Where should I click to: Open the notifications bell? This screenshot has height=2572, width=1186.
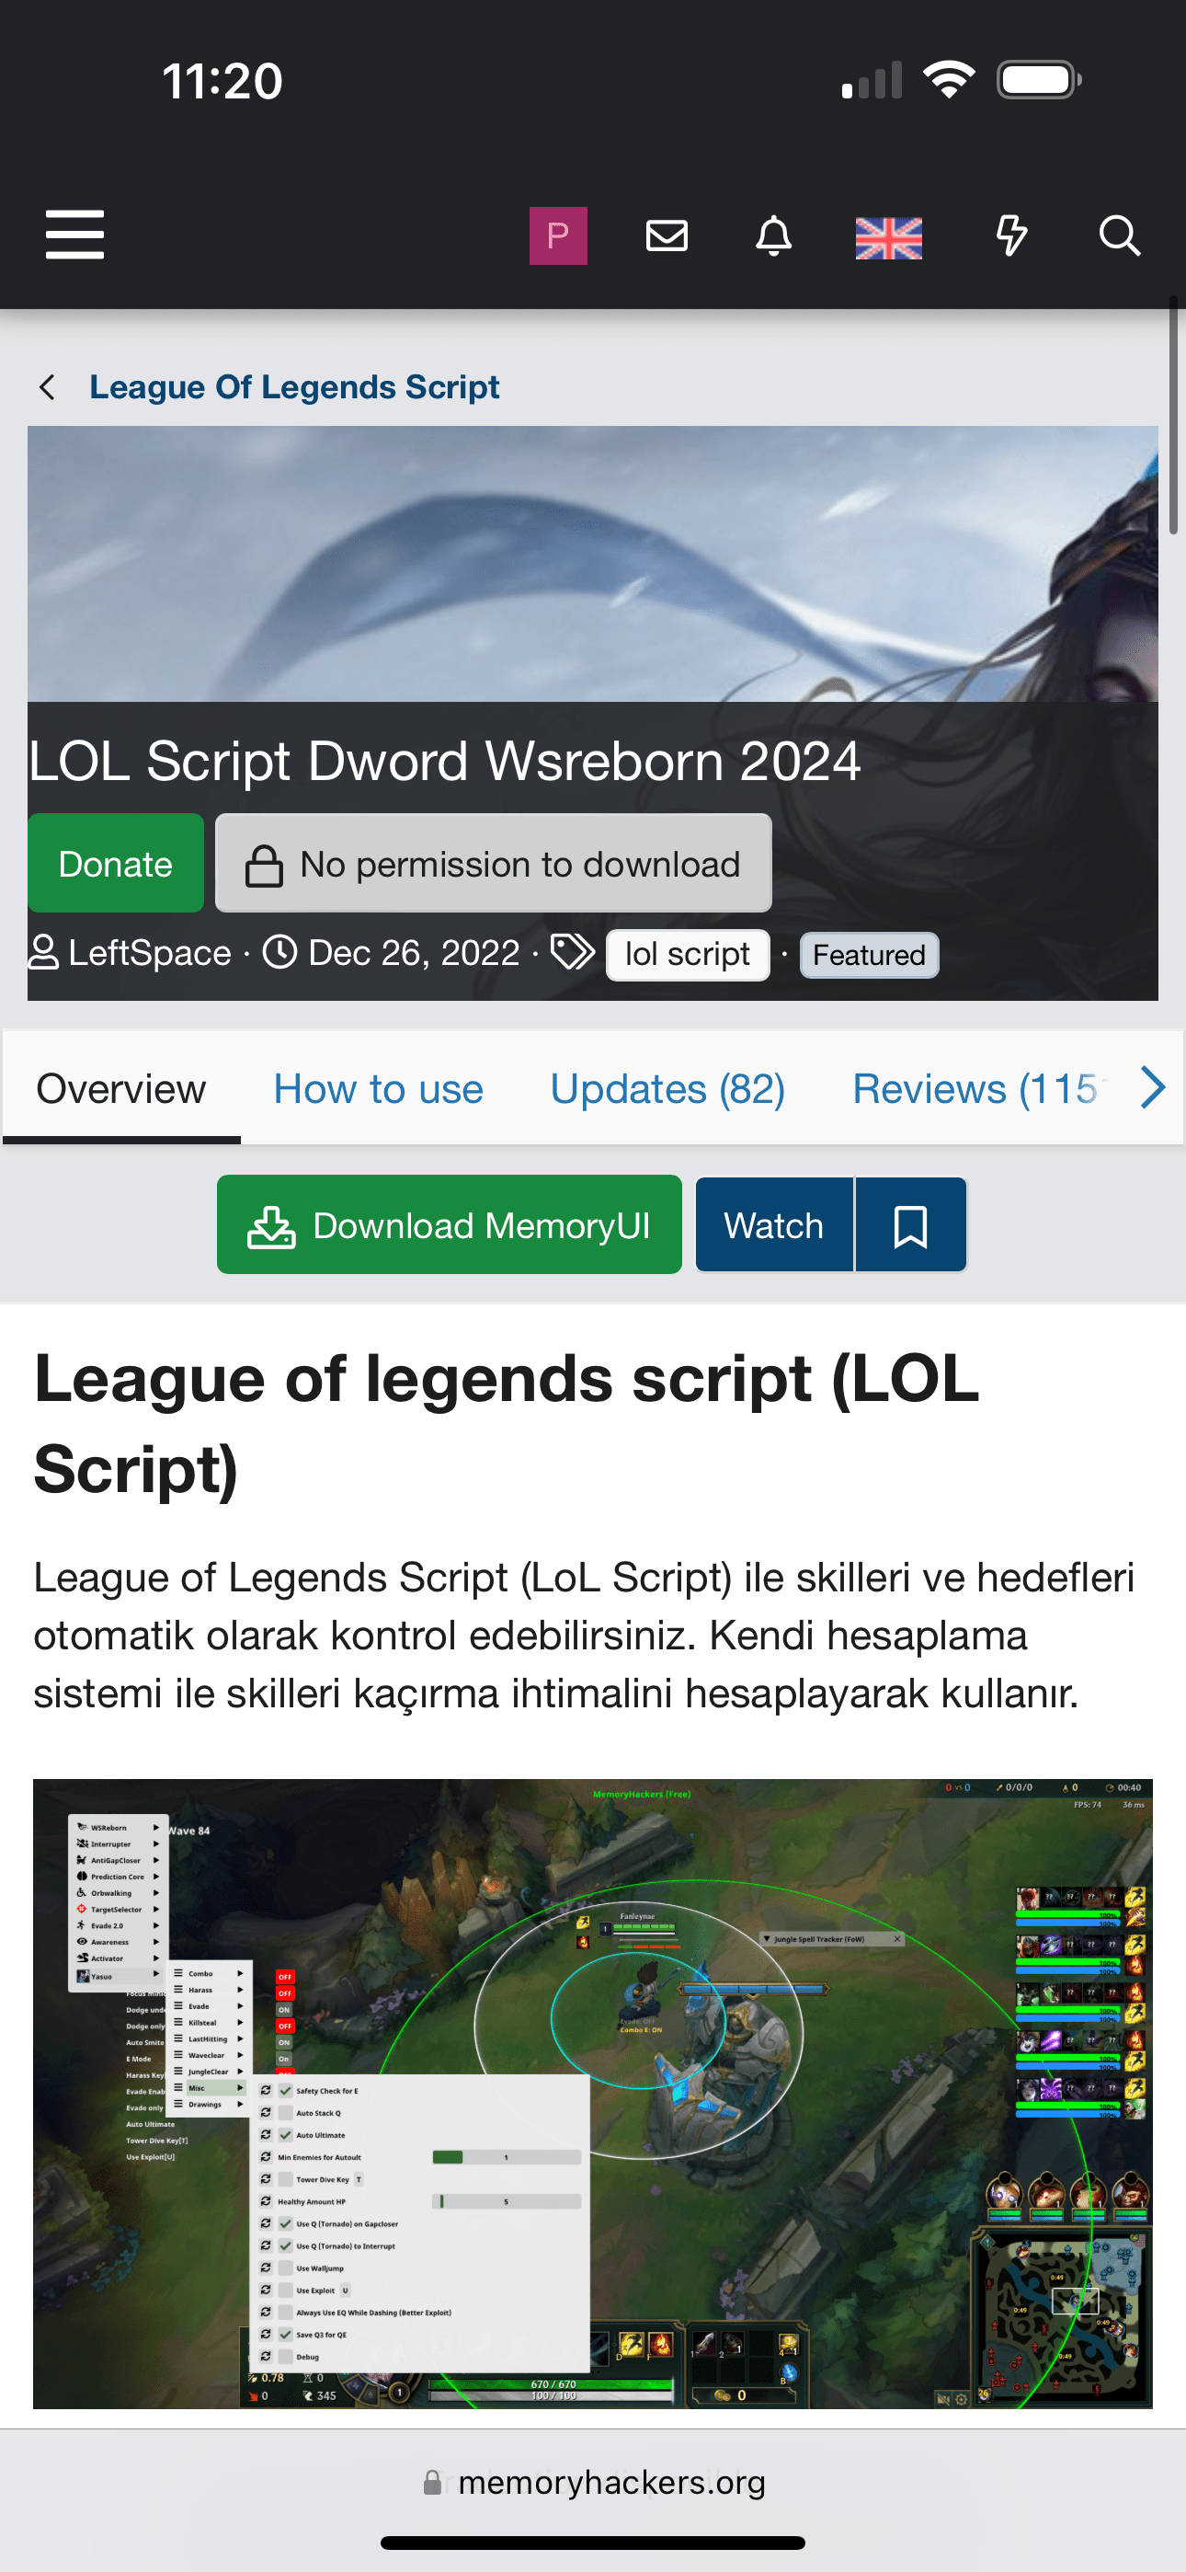point(774,235)
